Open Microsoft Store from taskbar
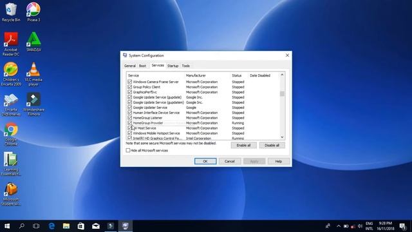Image resolution: width=412 pixels, height=232 pixels. point(81,226)
